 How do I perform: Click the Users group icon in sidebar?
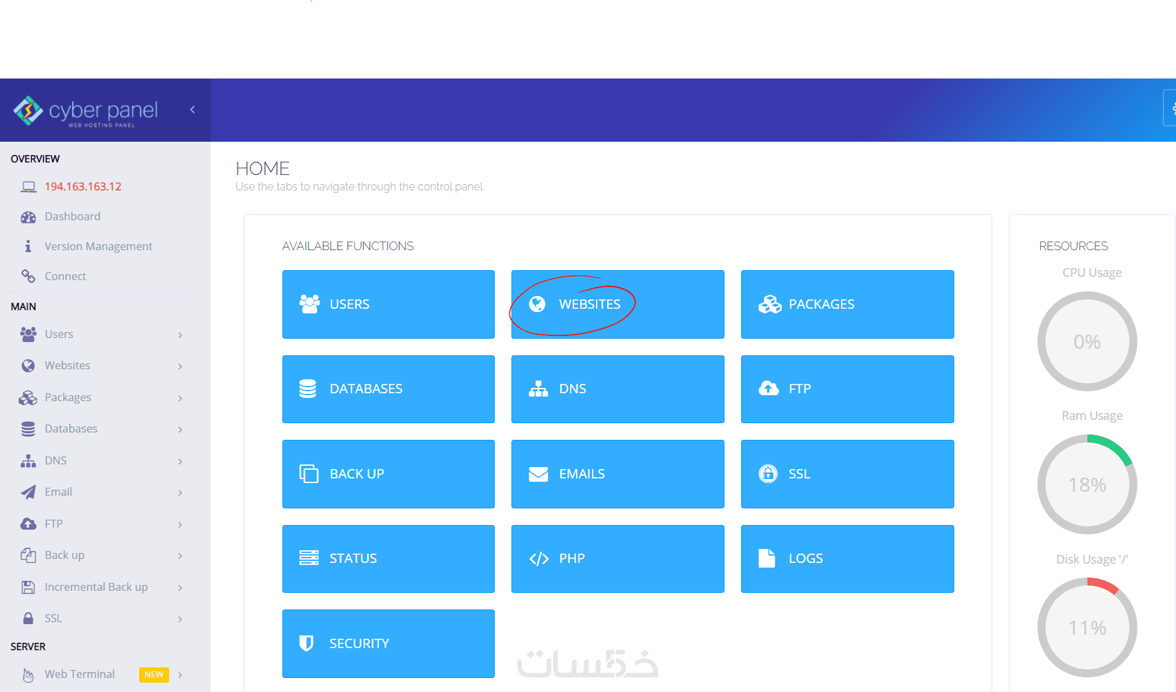click(28, 334)
